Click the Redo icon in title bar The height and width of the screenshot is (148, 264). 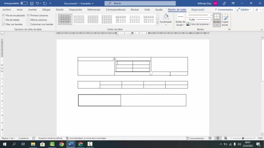[x=45, y=3]
